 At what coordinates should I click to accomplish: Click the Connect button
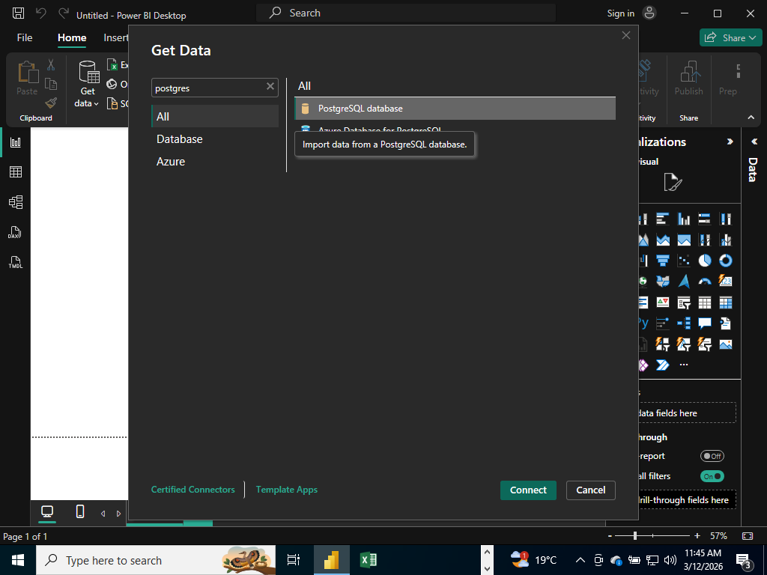(x=528, y=490)
